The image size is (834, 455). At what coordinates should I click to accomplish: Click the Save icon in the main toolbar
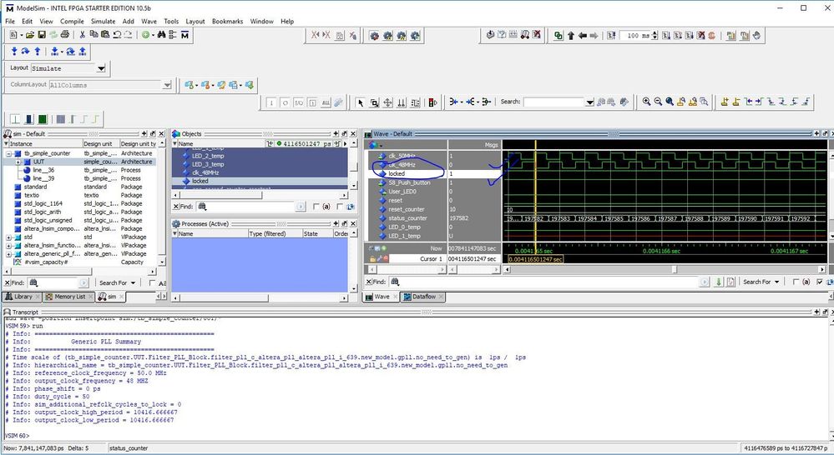[42, 35]
